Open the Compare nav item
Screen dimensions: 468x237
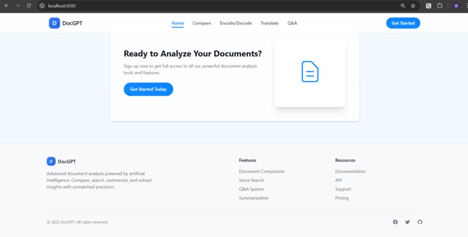[x=201, y=23]
